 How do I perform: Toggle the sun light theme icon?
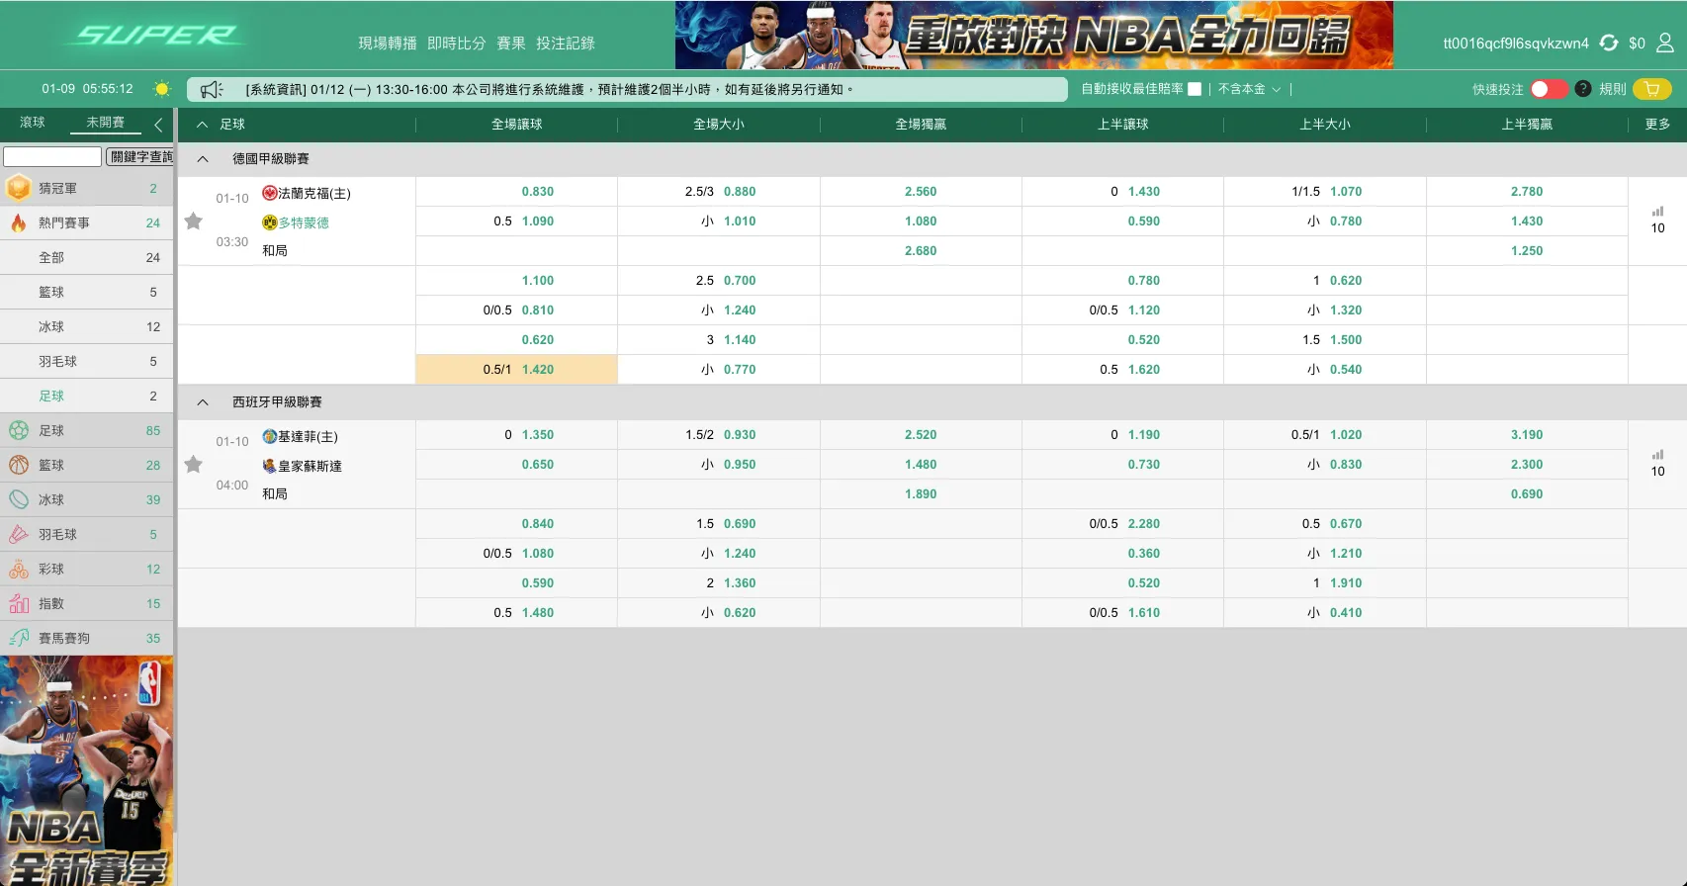coord(162,89)
